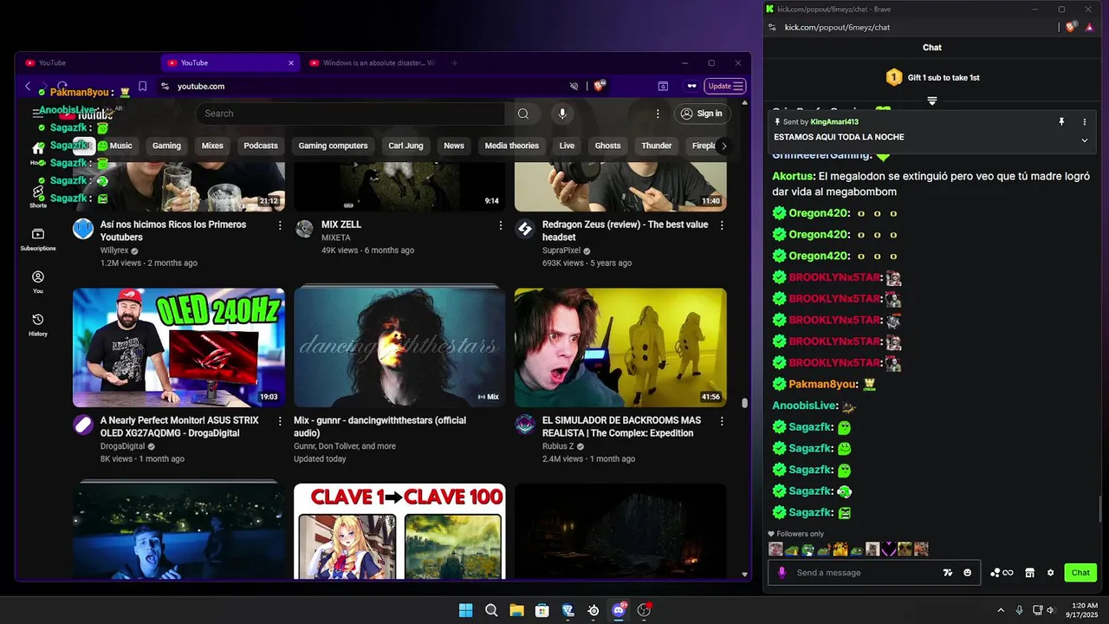Open the Kick chat shop icon
Screen dimensions: 1109x624
[x=1030, y=572]
